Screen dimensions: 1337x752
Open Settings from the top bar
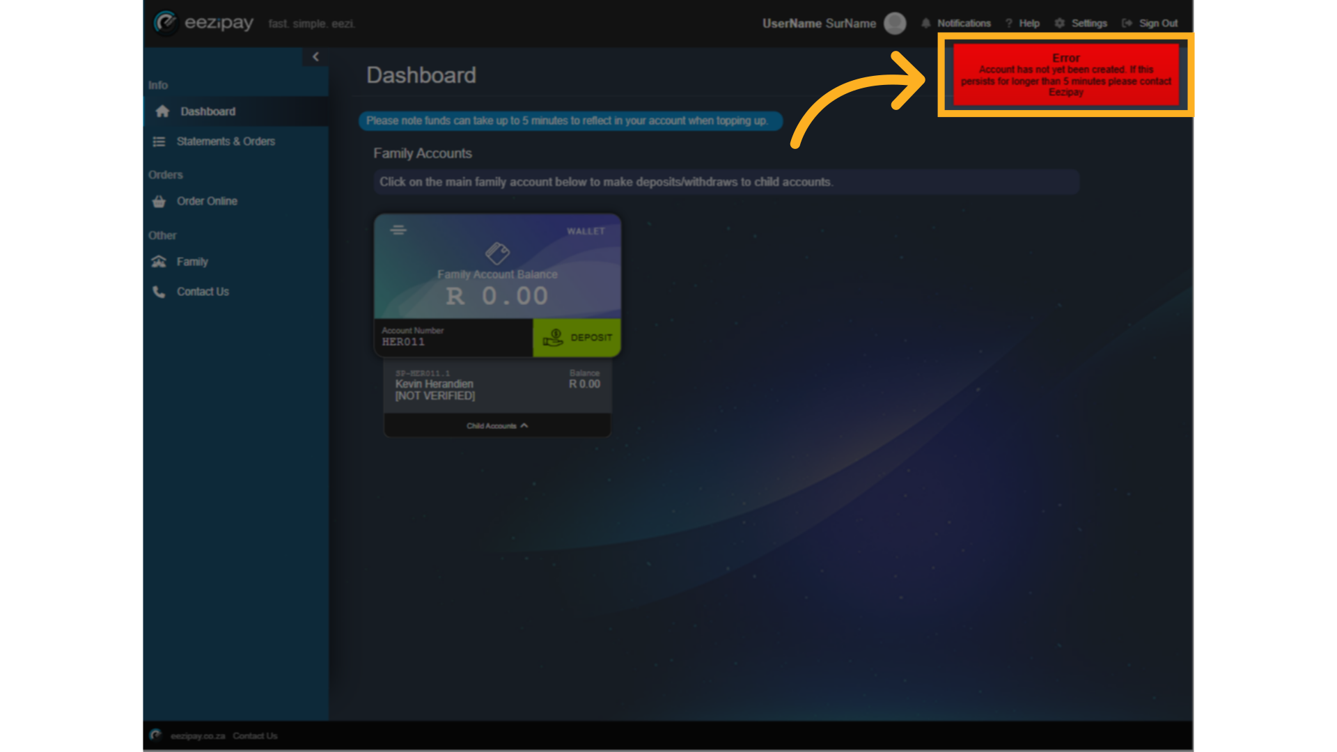[1089, 23]
